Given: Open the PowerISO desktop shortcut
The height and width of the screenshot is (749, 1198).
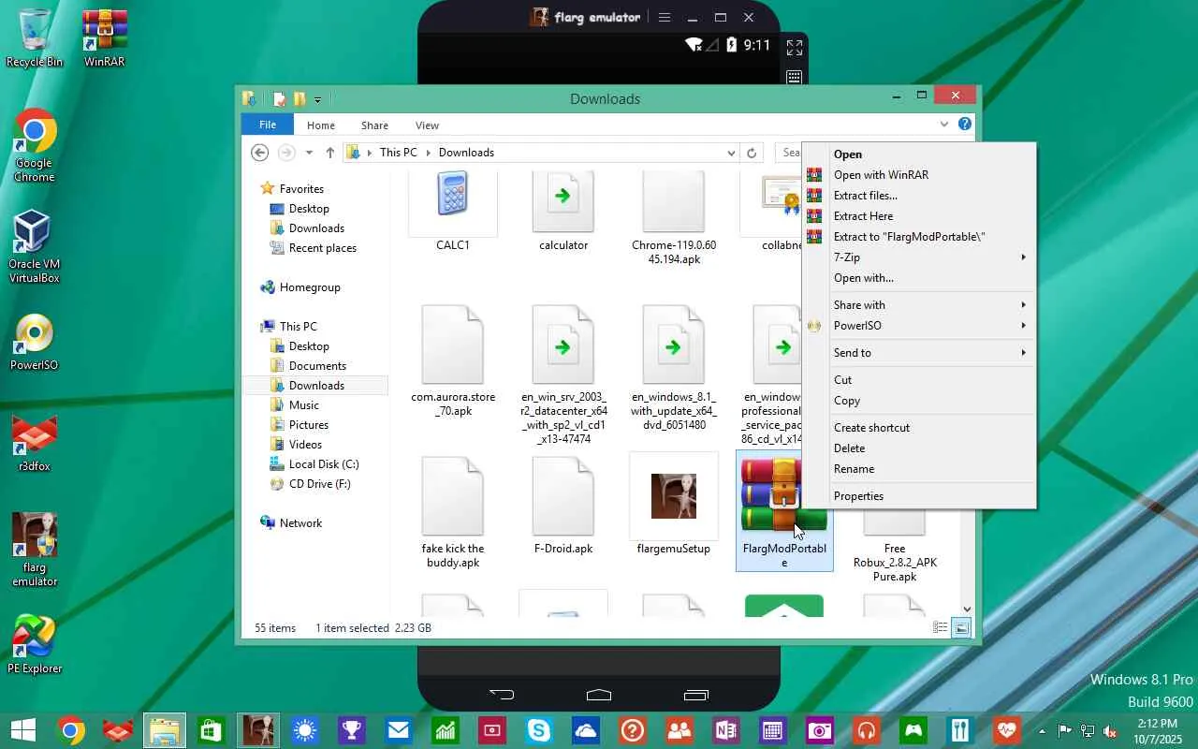Looking at the screenshot, I should tap(35, 343).
